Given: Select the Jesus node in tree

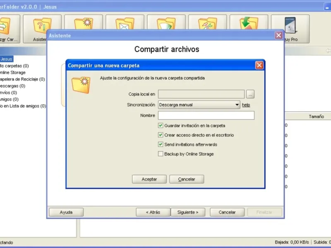Looking at the screenshot, I should (7, 59).
